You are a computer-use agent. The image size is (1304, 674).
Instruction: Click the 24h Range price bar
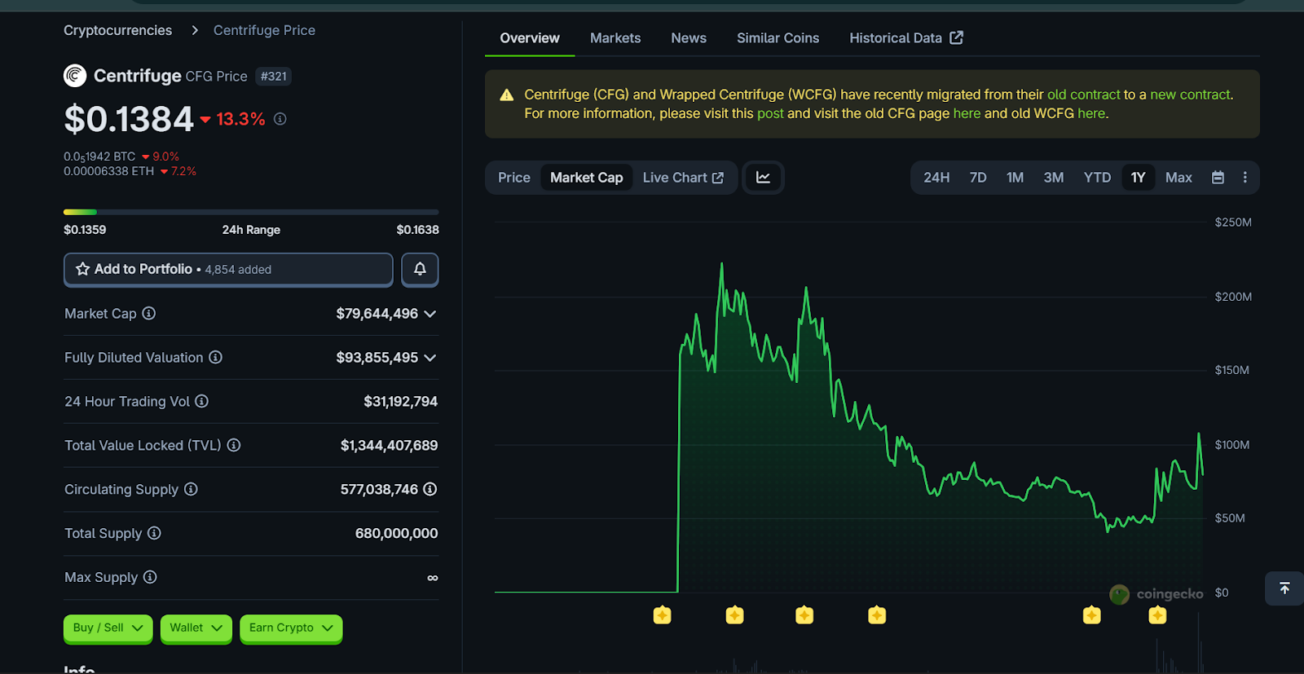point(251,212)
